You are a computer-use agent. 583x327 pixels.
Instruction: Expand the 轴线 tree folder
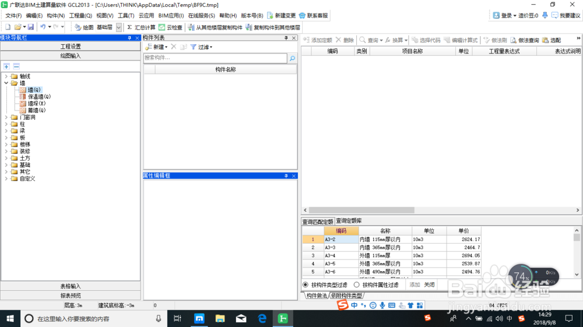(6, 76)
